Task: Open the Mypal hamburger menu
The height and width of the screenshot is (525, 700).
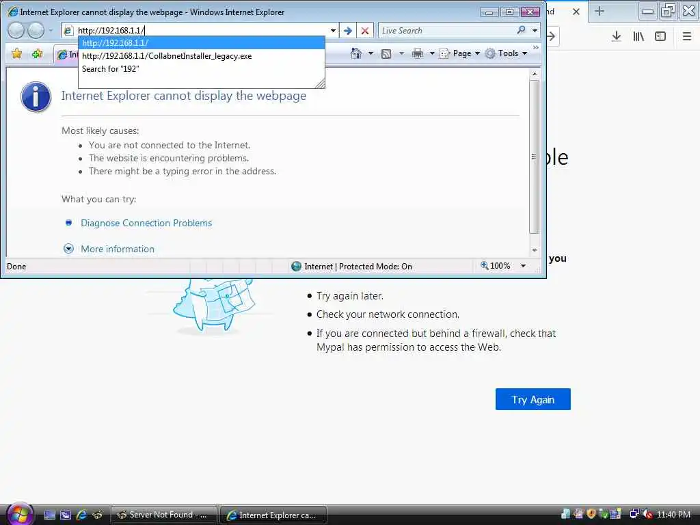Action: [687, 36]
